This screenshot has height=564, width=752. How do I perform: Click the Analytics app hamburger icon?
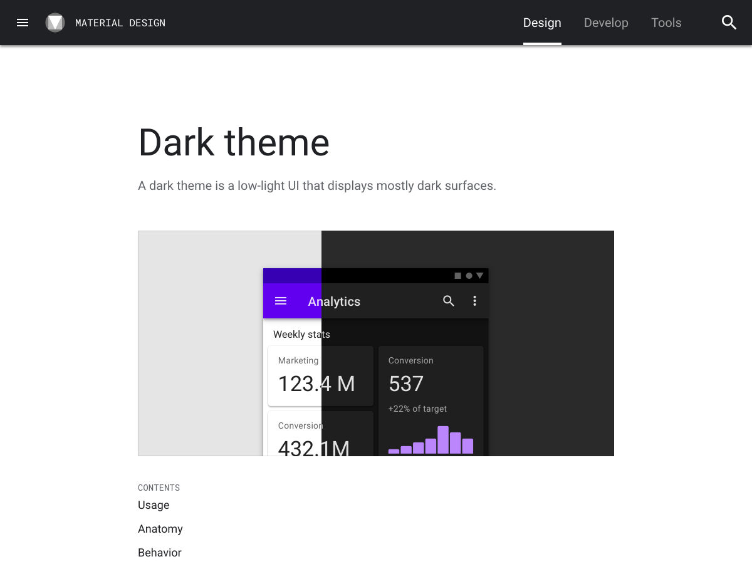pos(281,301)
